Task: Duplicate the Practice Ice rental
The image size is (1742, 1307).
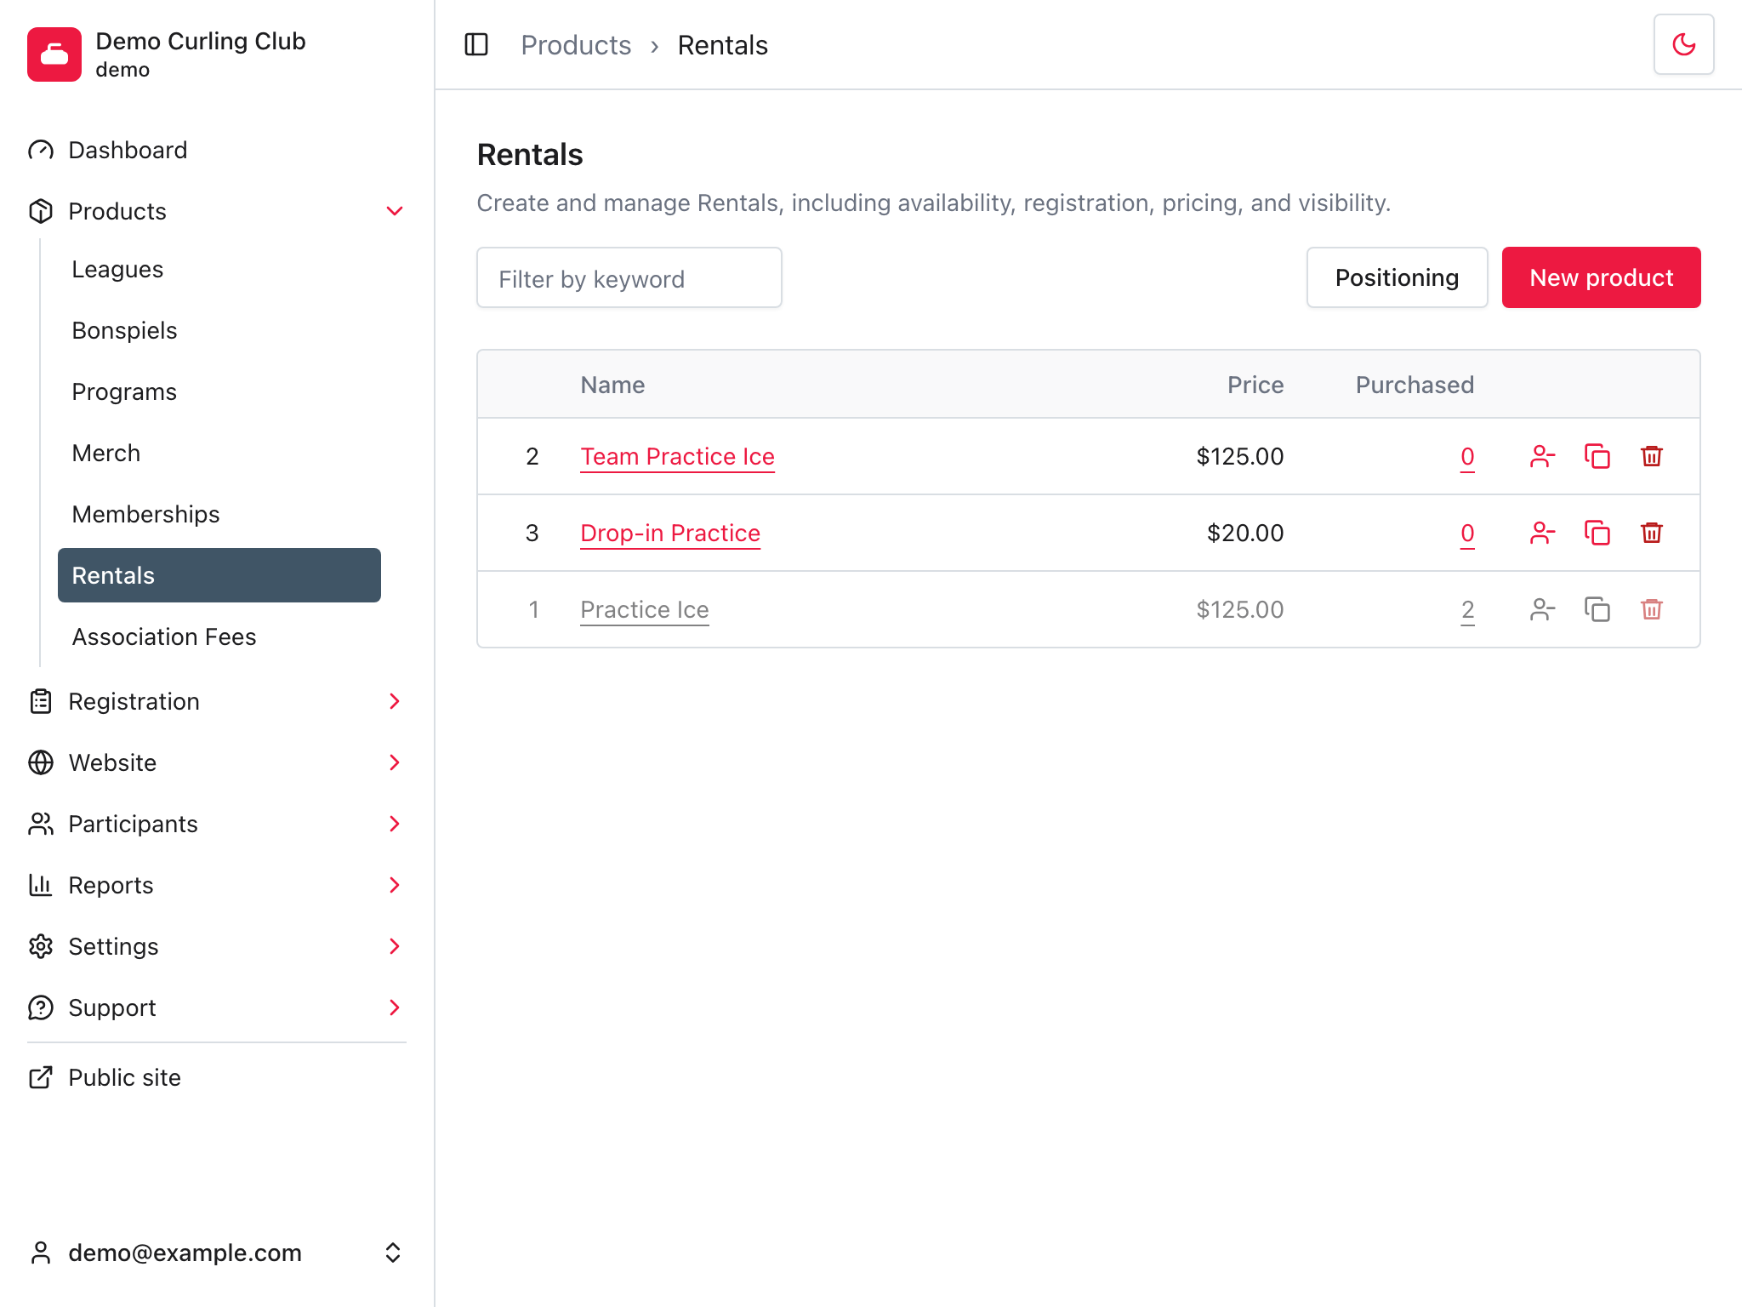Action: pos(1597,609)
